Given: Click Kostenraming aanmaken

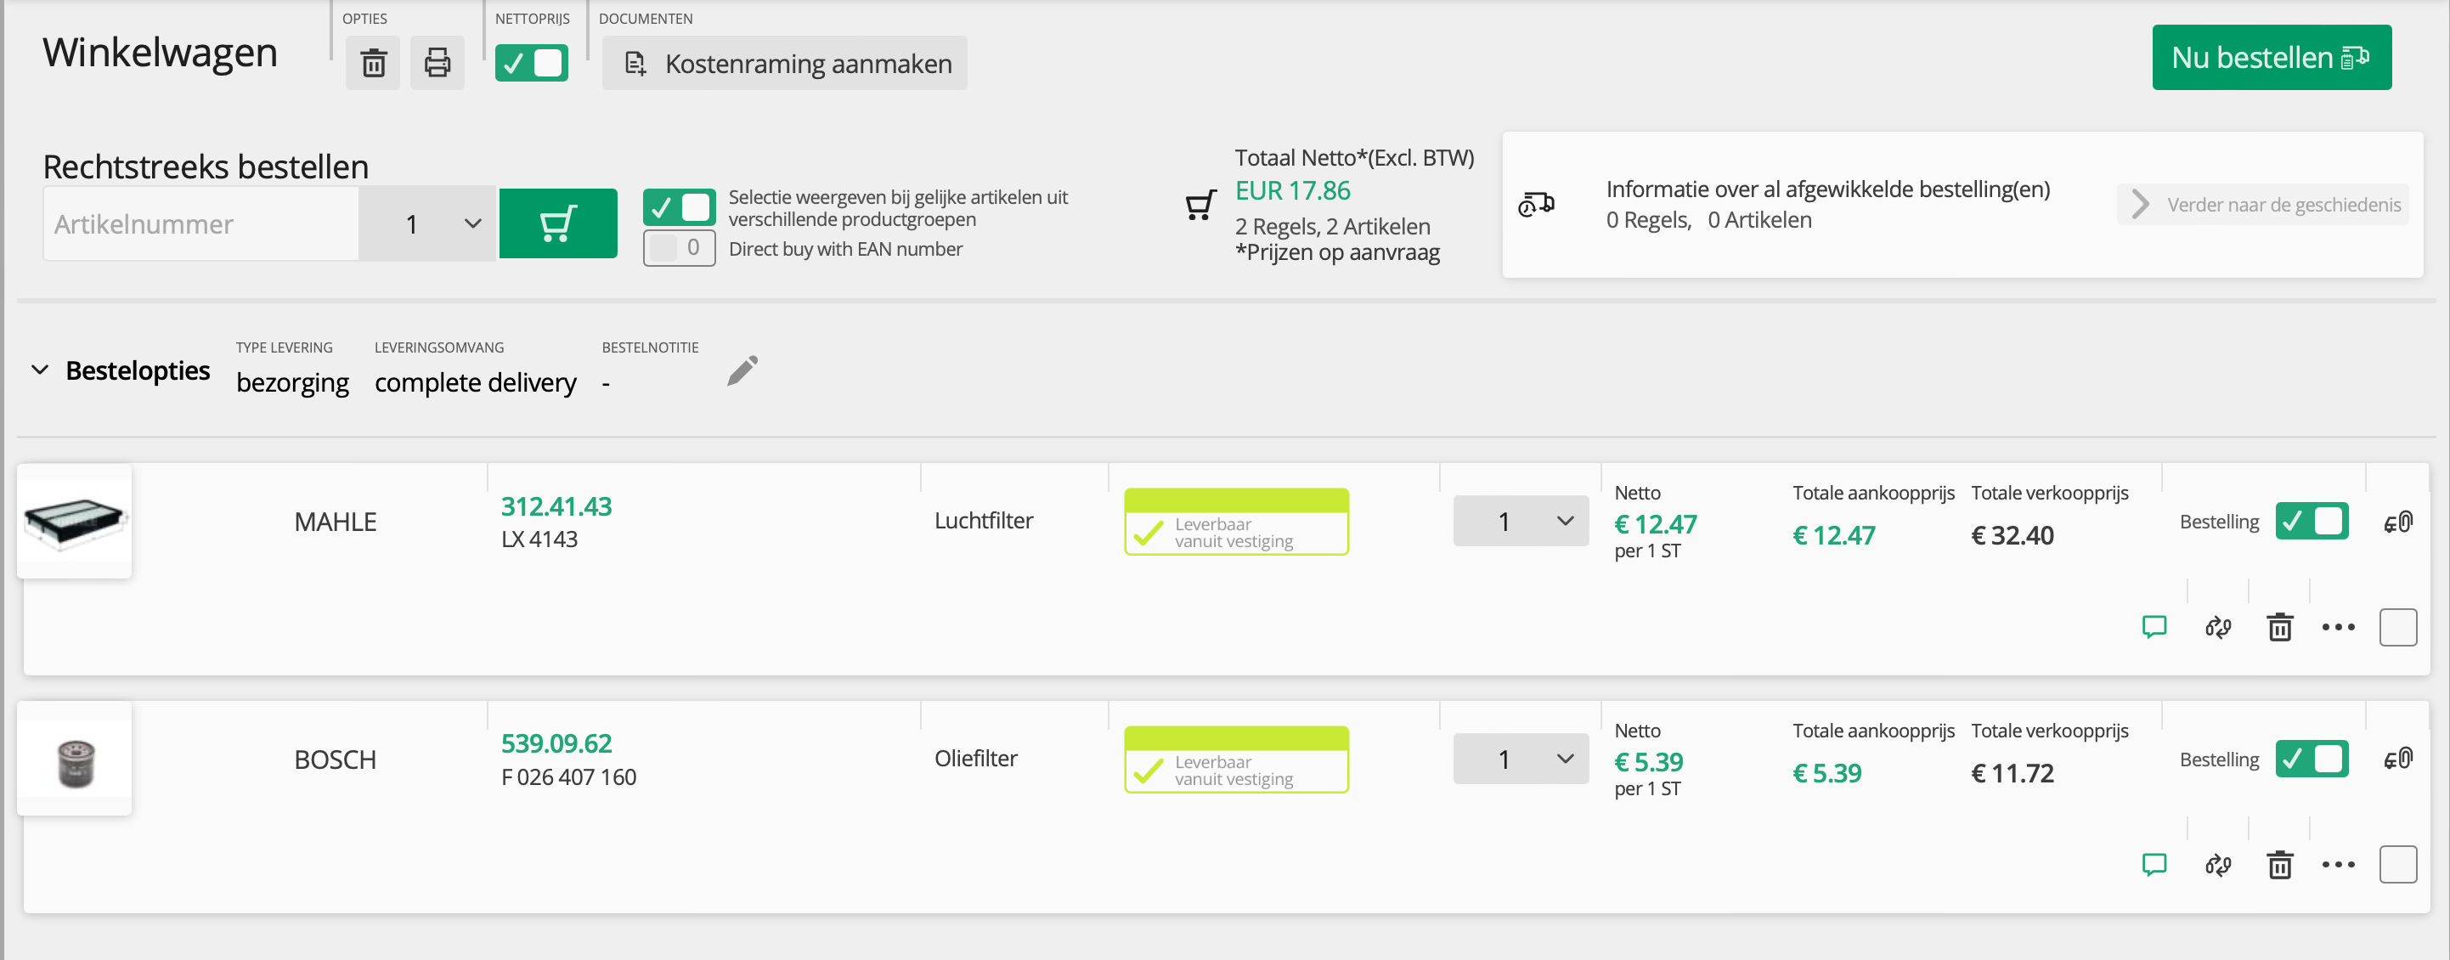Looking at the screenshot, I should [x=785, y=64].
